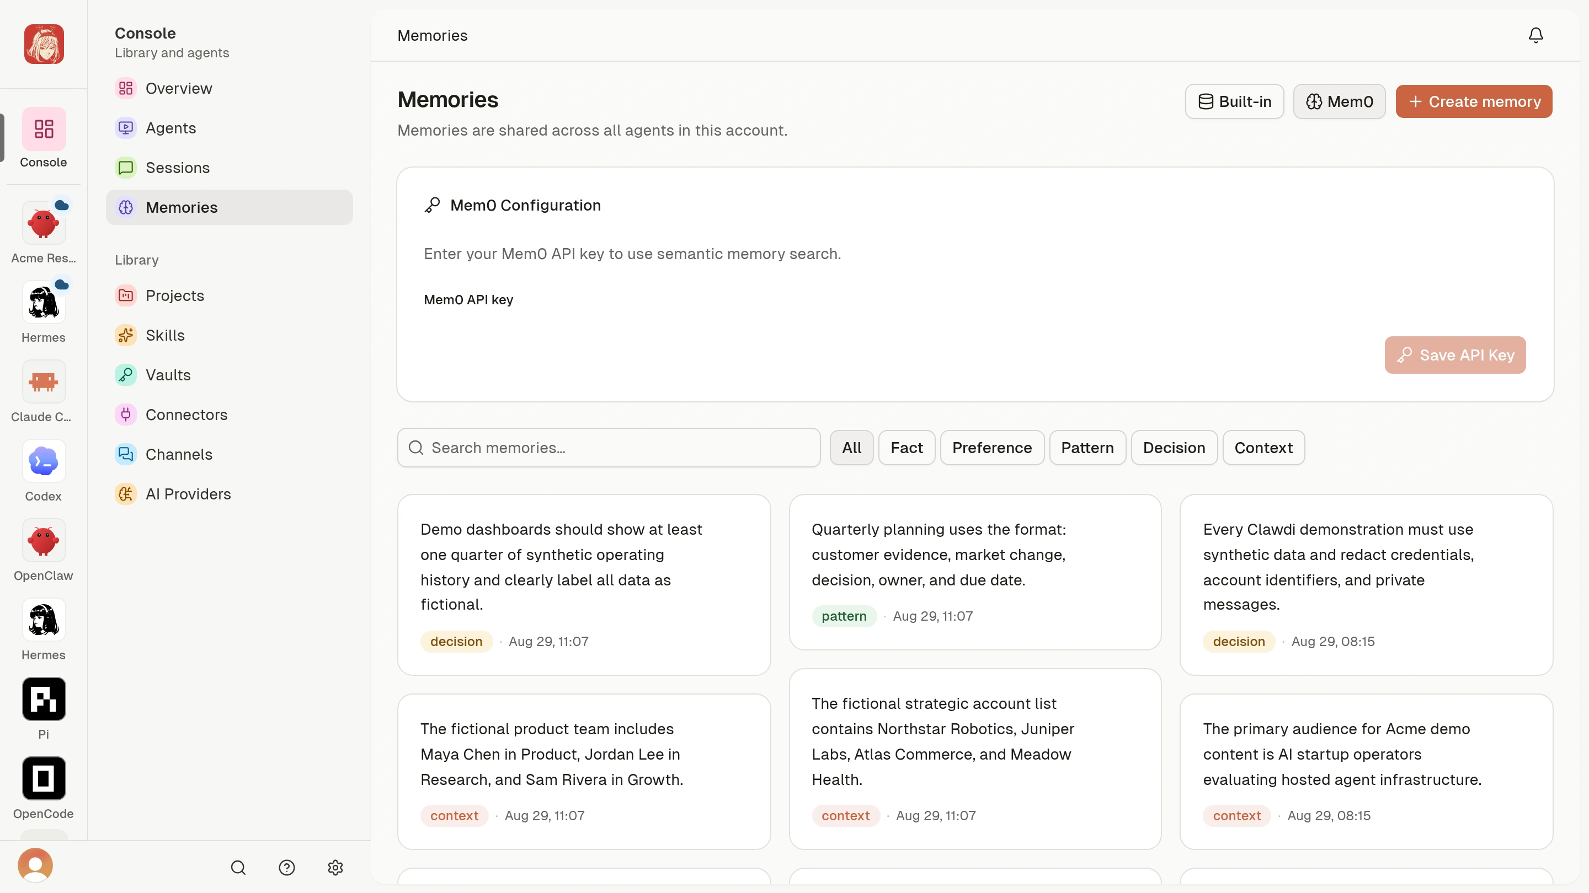Open the OpenCode agent icon
Viewport: 1589px width, 893px height.
(43, 779)
